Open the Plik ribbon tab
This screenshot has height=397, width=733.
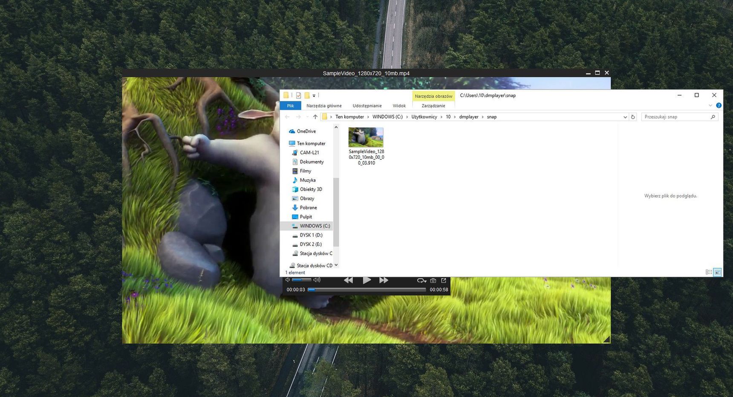tap(291, 106)
